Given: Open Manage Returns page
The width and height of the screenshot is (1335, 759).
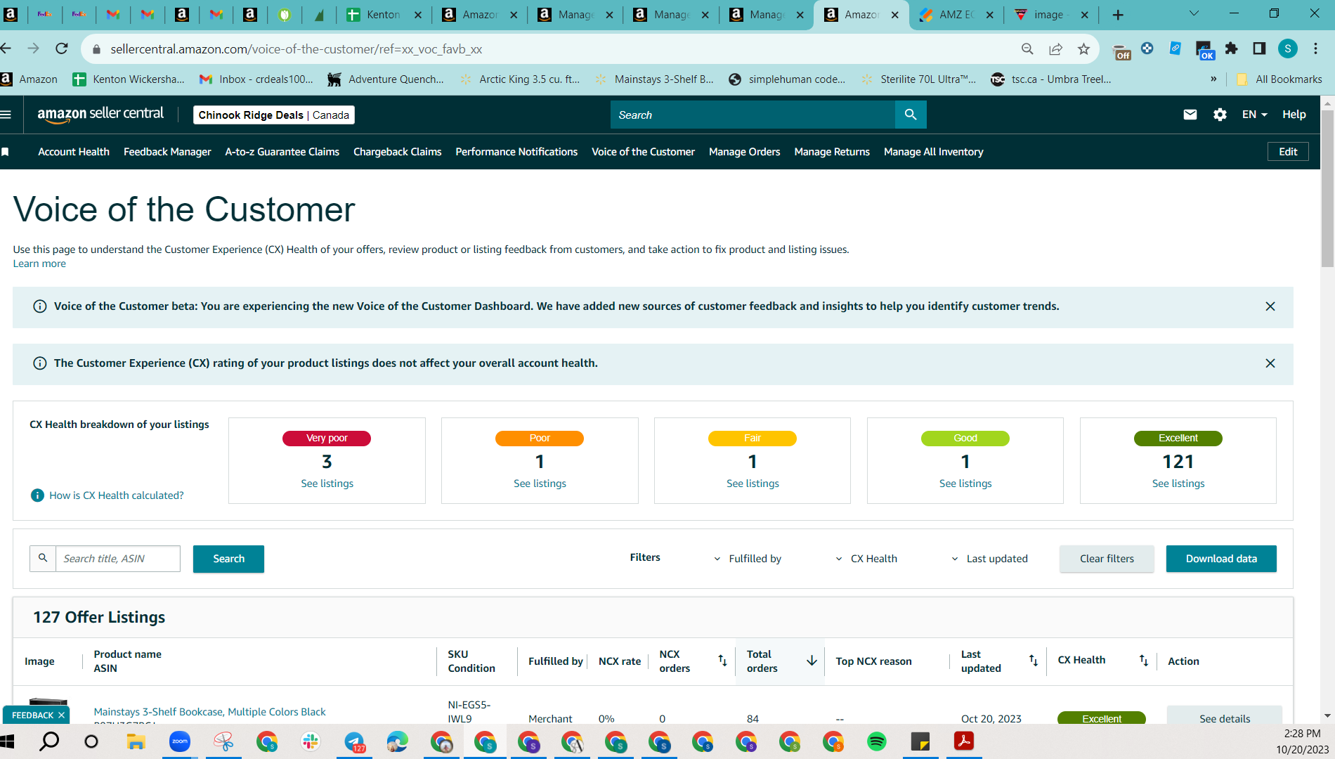Looking at the screenshot, I should point(832,152).
